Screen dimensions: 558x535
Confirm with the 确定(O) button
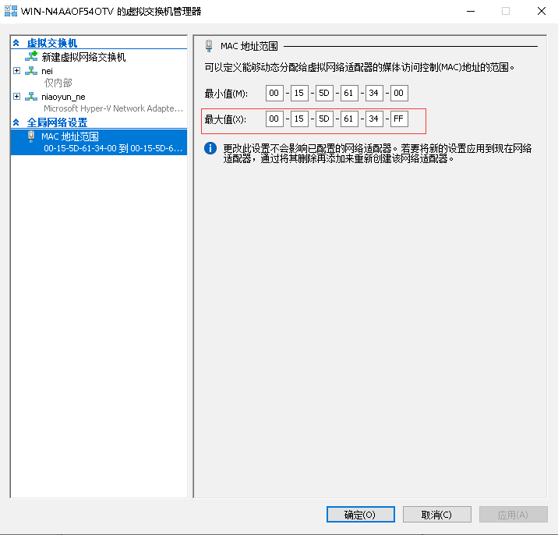(361, 515)
